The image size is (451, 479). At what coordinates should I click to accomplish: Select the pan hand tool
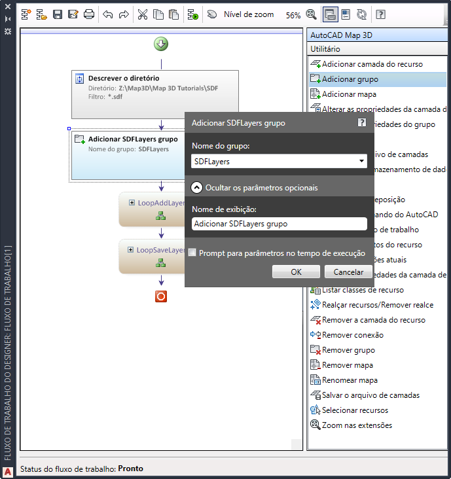[211, 14]
